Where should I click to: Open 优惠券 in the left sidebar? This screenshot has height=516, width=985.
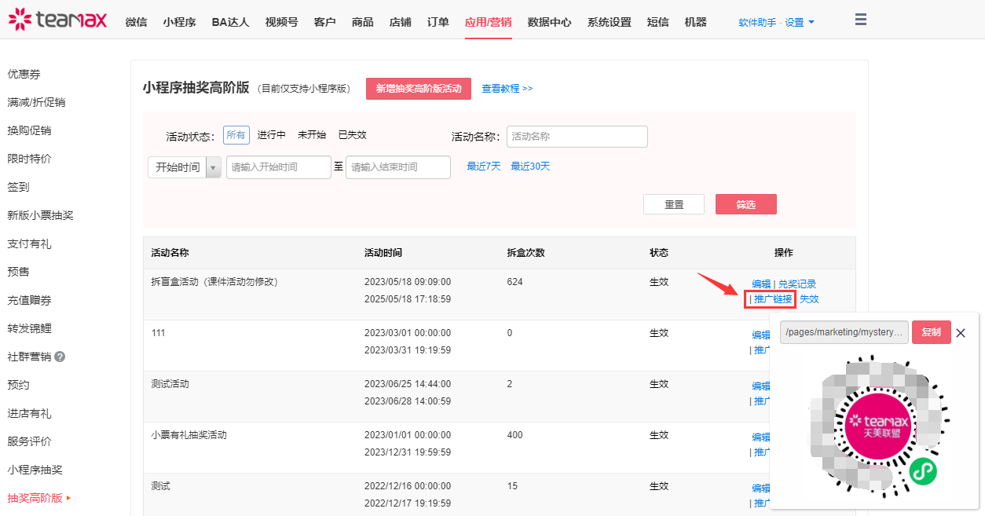tap(24, 74)
